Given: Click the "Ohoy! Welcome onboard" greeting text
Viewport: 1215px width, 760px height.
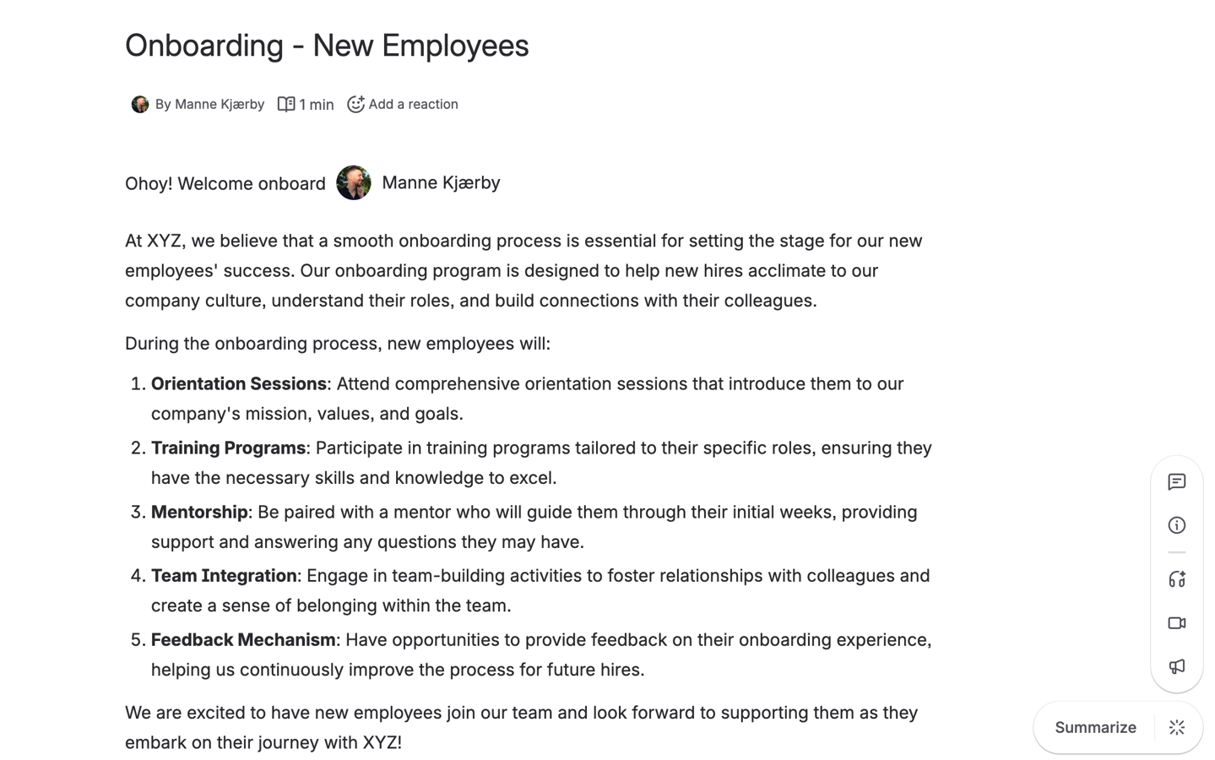Looking at the screenshot, I should (x=225, y=184).
